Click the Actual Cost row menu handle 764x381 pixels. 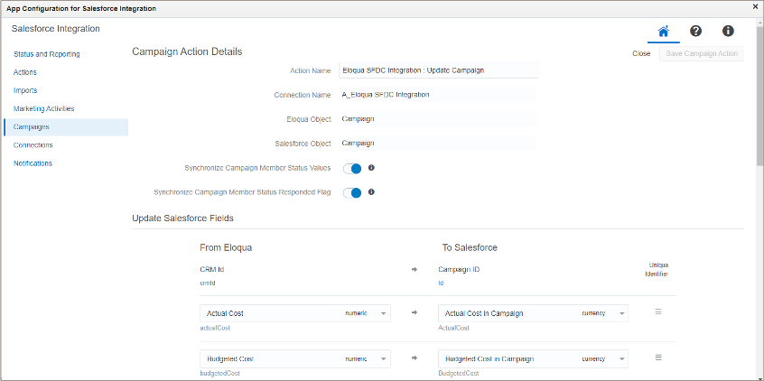coord(658,311)
